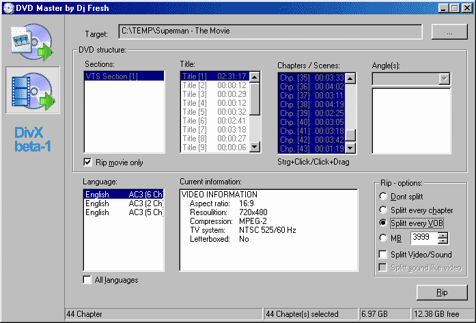Select Chp. [39] 00:02:25
The image size is (476, 323).
(311, 113)
